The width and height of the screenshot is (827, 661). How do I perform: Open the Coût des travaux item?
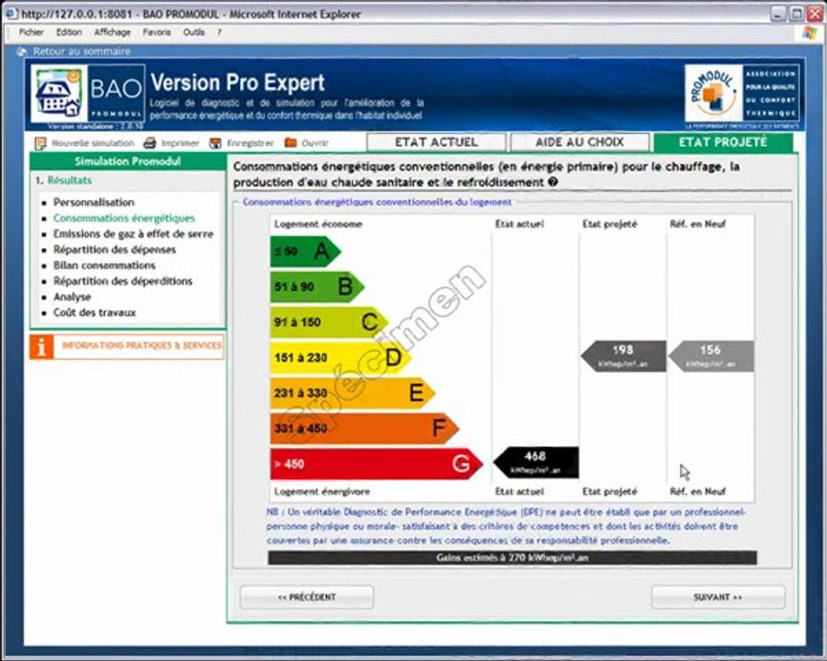(95, 312)
